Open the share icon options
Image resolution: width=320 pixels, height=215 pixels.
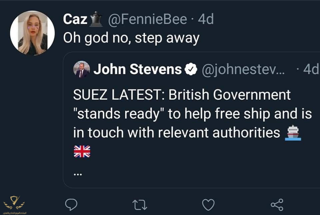[x=277, y=204]
